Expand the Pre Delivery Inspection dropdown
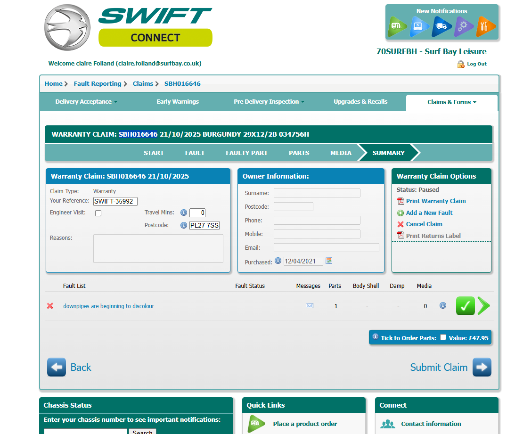The image size is (515, 434). [x=269, y=102]
